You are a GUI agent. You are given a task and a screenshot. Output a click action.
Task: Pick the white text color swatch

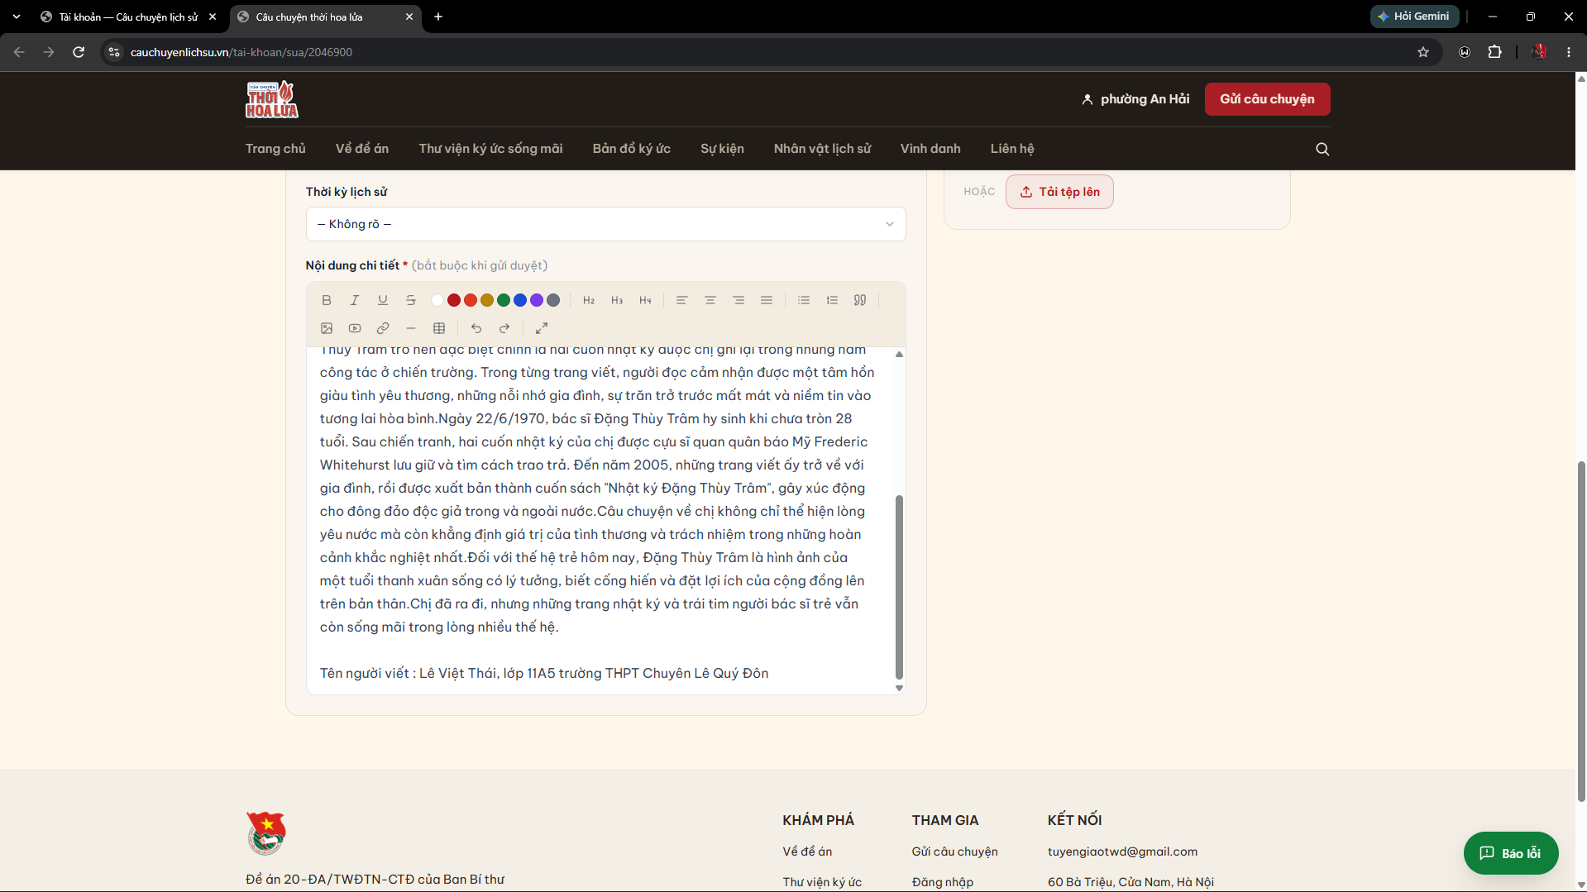(x=437, y=300)
